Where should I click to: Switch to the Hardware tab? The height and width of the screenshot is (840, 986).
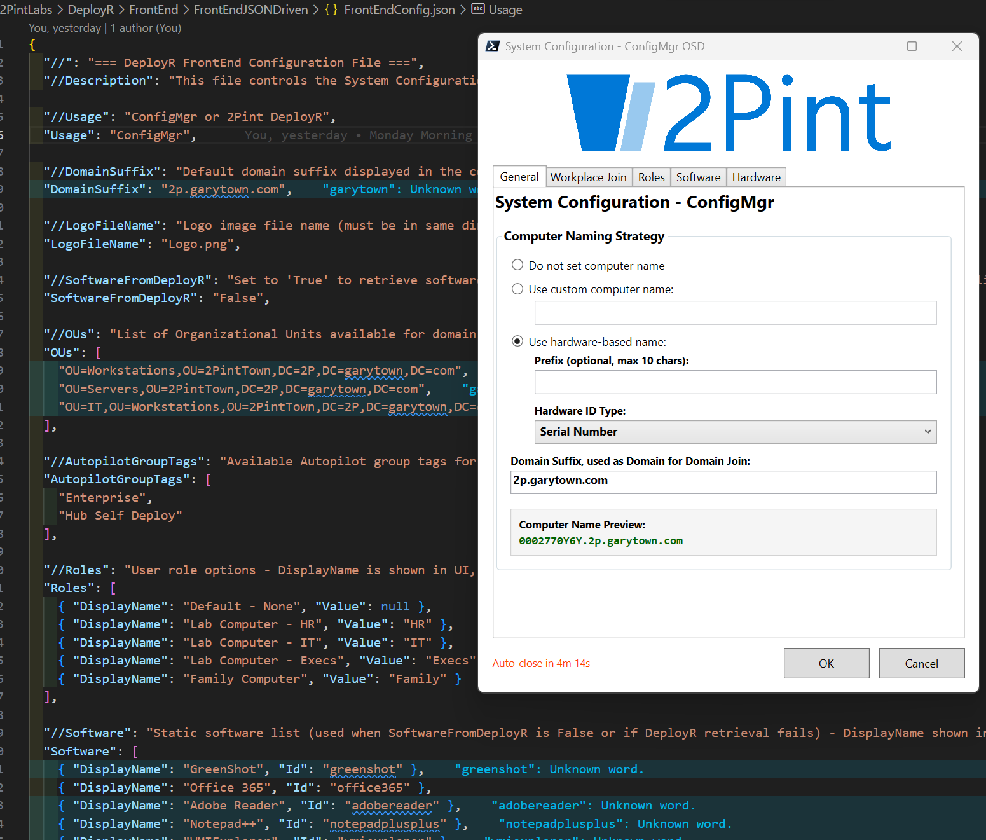pos(756,177)
